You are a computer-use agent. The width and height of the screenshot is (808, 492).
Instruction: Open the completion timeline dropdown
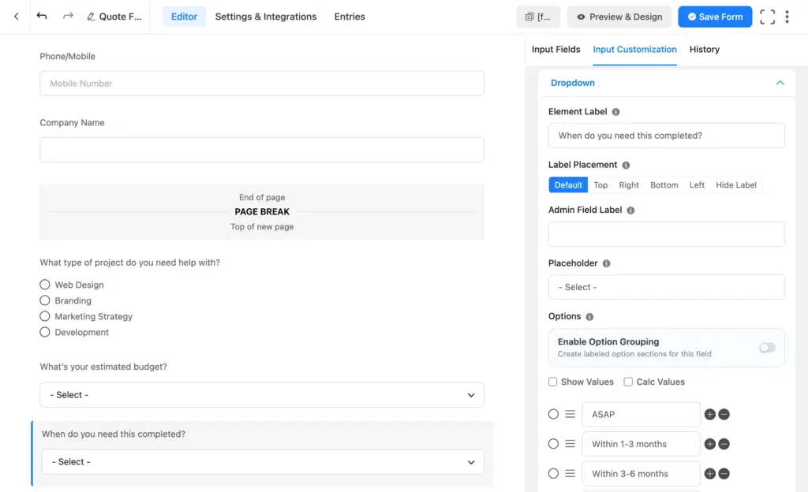click(x=263, y=462)
